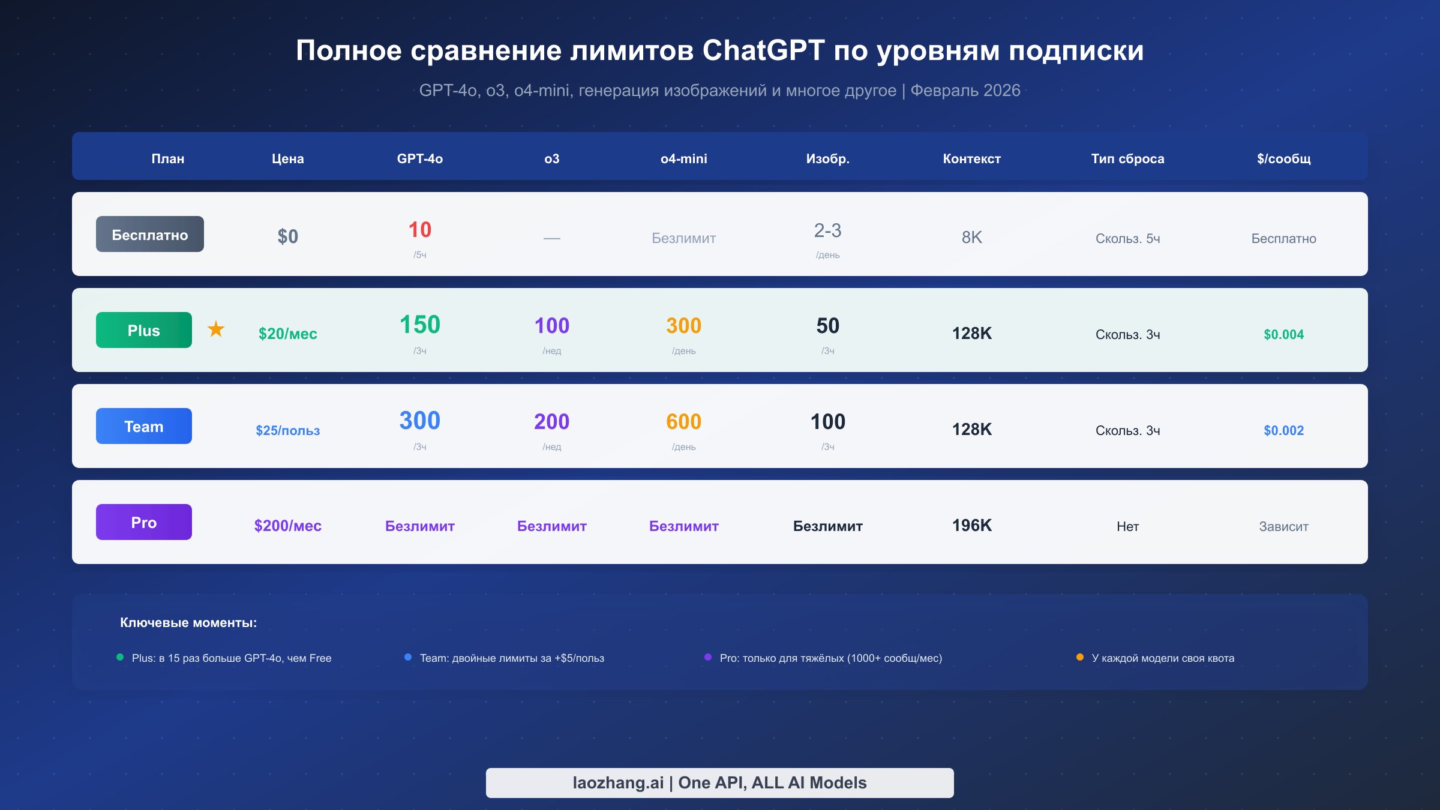
Task: Click the orange star next to Plus plan
Action: coord(216,329)
